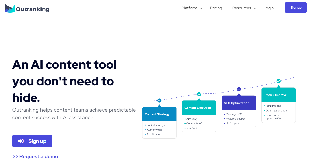
Task: Select the Content Execution card header
Action: (199, 108)
